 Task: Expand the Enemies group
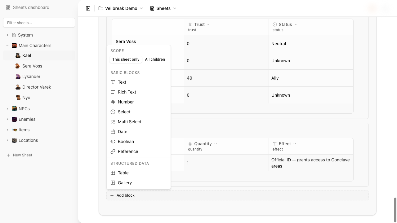point(7,119)
